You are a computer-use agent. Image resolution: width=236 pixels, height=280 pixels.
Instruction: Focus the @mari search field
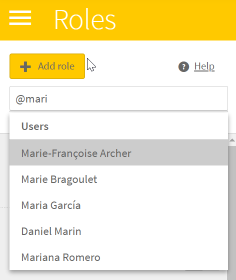118,98
